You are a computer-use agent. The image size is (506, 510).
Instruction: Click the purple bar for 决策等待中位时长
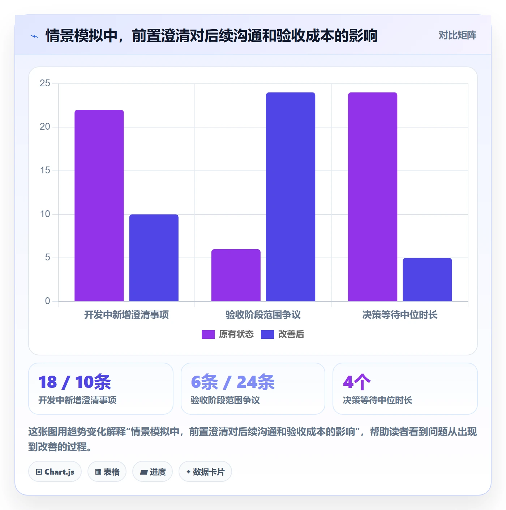(x=373, y=197)
